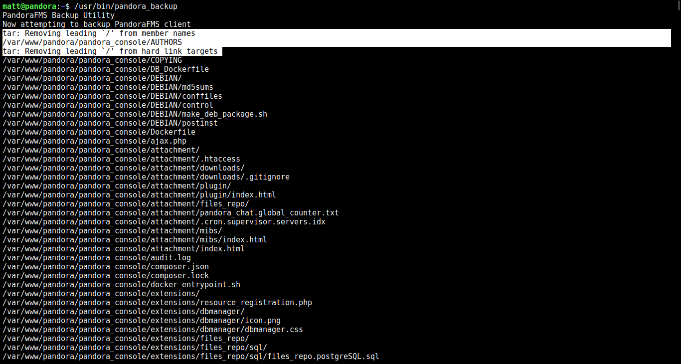Click the pandora_console/Dockerfile line
Viewport: 681px width, 364px height.
pos(99,132)
